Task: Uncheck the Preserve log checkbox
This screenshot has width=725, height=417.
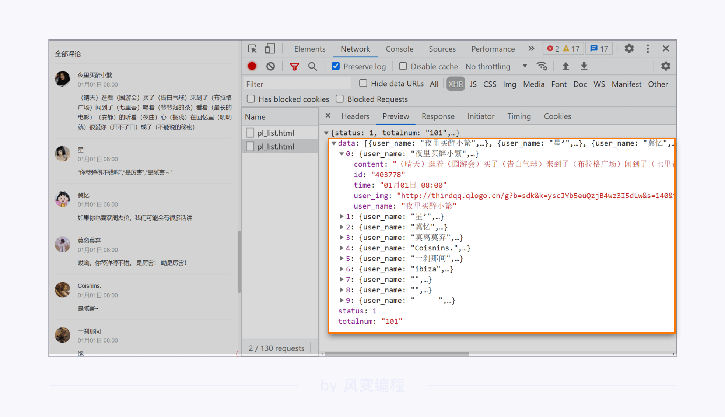Action: [x=336, y=66]
